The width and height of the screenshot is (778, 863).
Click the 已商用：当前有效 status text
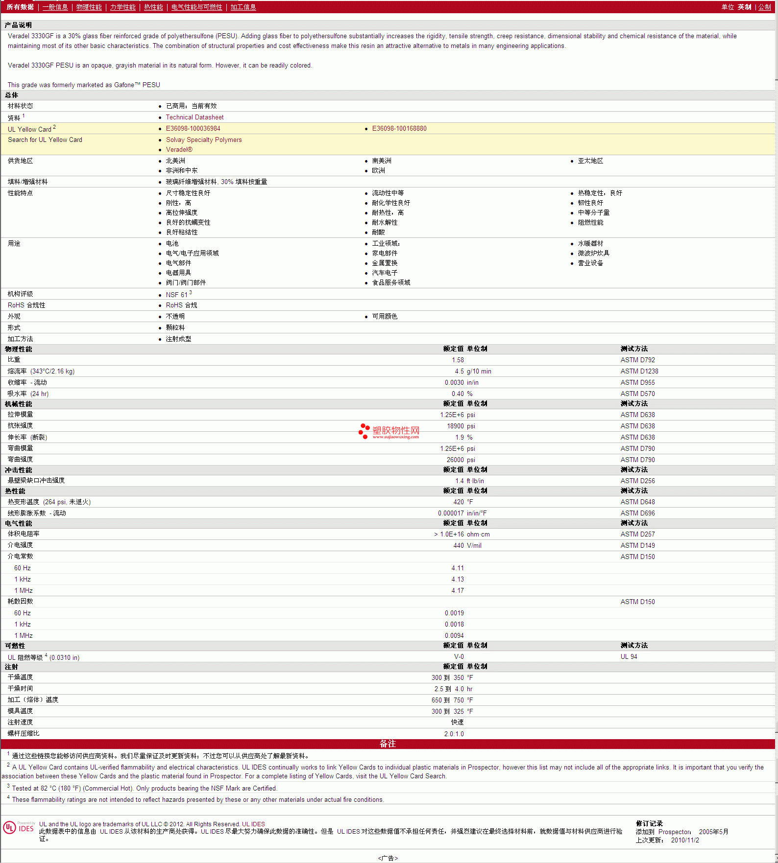tap(191, 106)
